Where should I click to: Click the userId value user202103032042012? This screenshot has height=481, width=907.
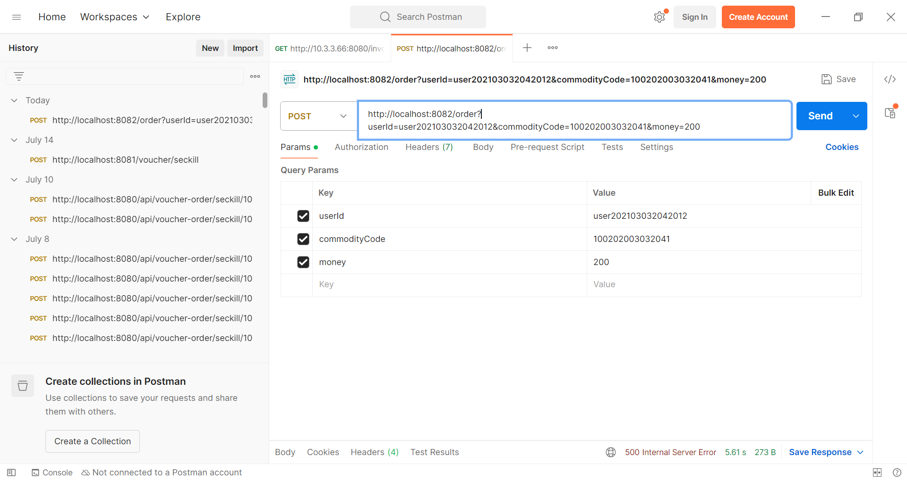click(x=640, y=216)
